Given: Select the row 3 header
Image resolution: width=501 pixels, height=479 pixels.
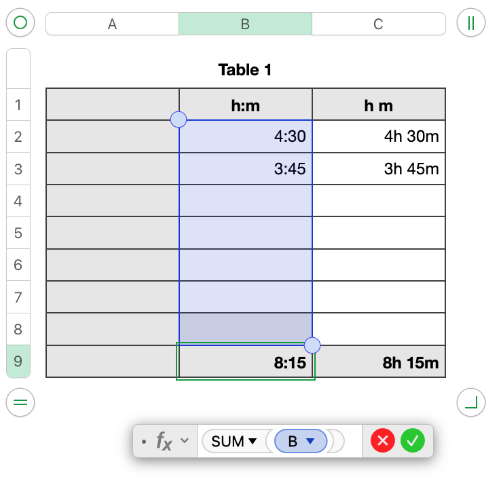Looking at the screenshot, I should [x=18, y=169].
